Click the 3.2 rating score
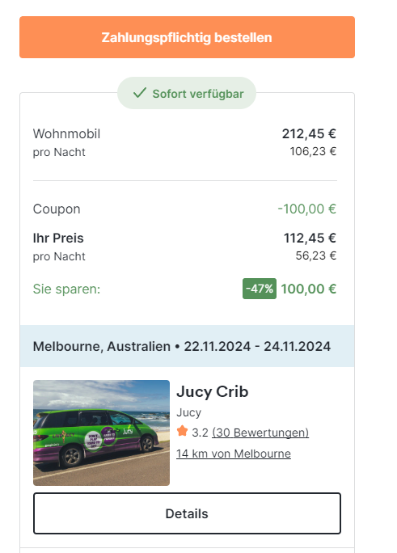397x553 pixels. pyautogui.click(x=200, y=433)
